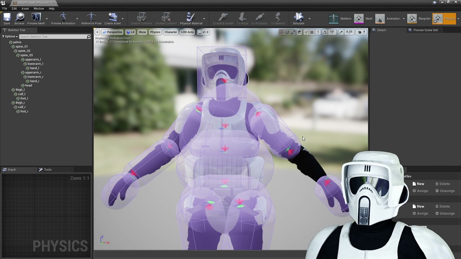Select the spine_03 bone in tree
The width and height of the screenshot is (461, 259).
[x=26, y=55]
